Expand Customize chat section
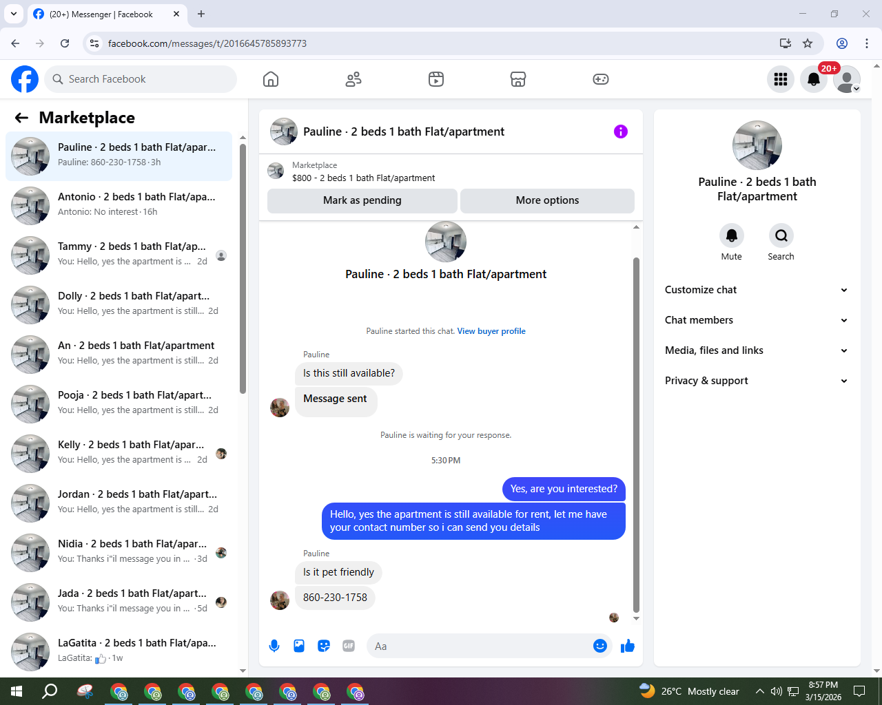The width and height of the screenshot is (882, 705). point(757,290)
